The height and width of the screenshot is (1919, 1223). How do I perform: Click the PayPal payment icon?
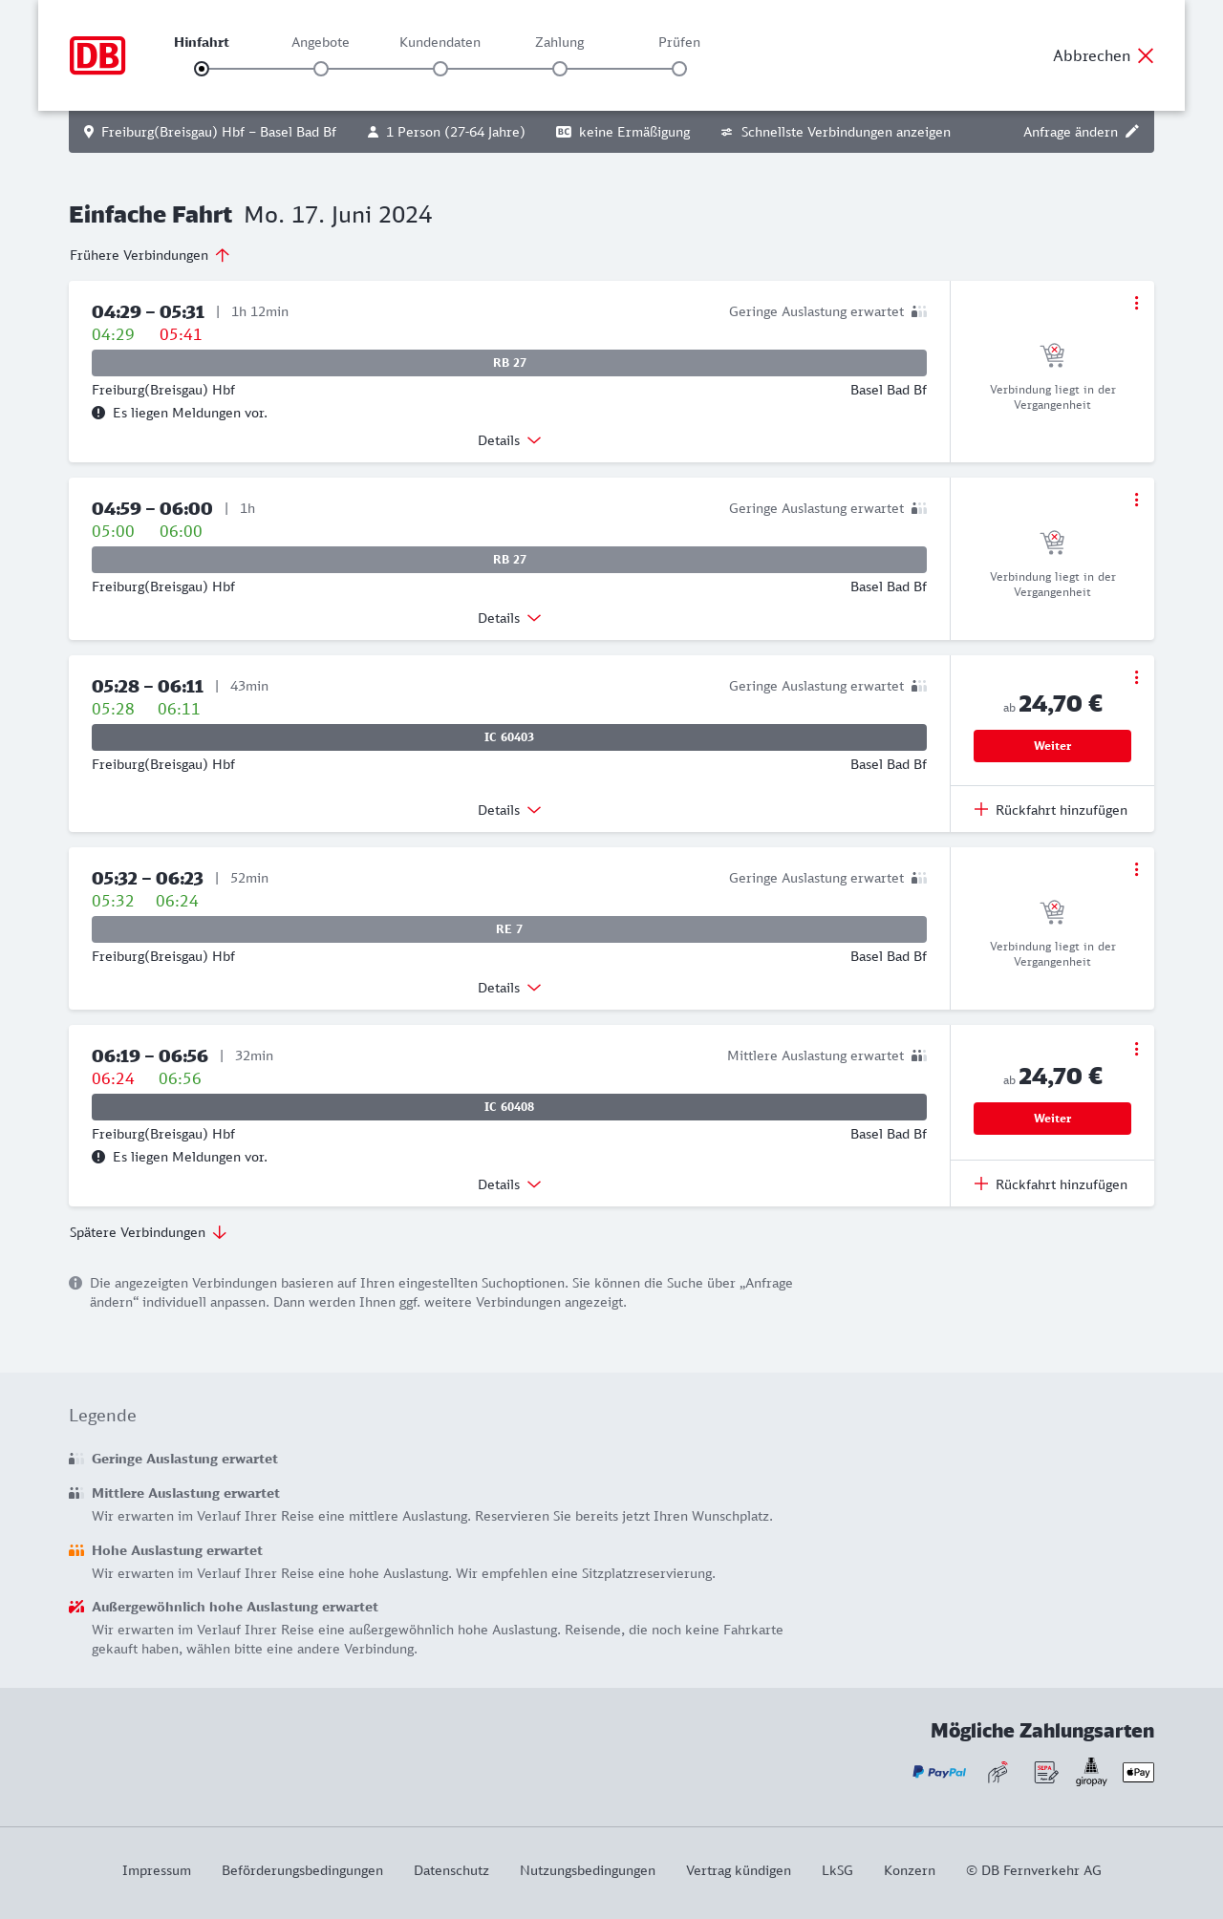pyautogui.click(x=939, y=1772)
